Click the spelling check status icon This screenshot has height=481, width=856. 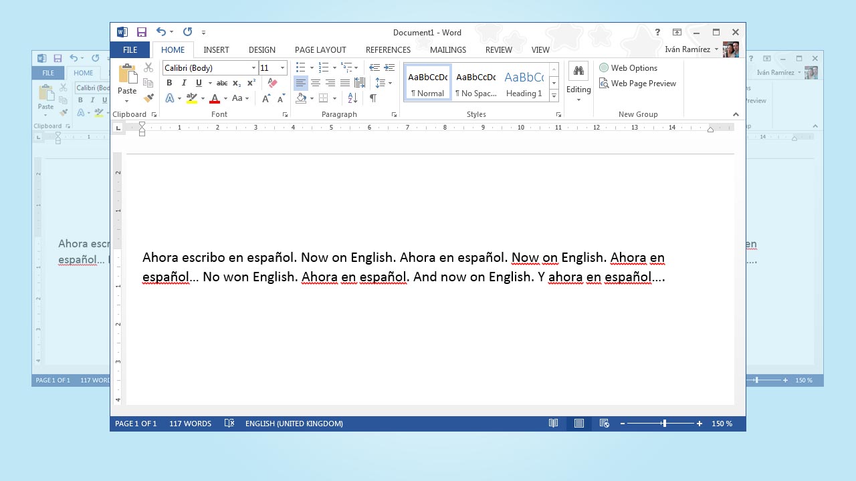(229, 423)
